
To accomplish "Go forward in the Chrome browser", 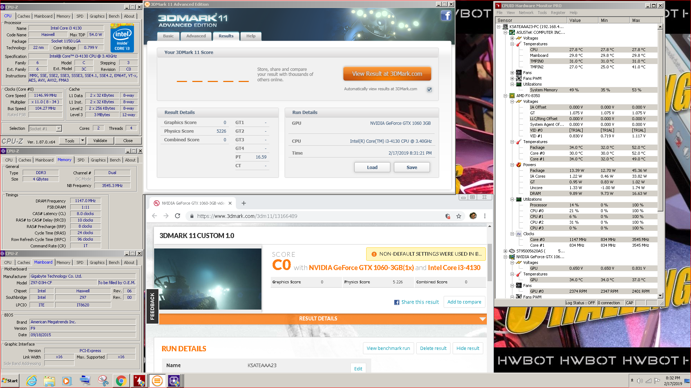I will click(x=166, y=216).
